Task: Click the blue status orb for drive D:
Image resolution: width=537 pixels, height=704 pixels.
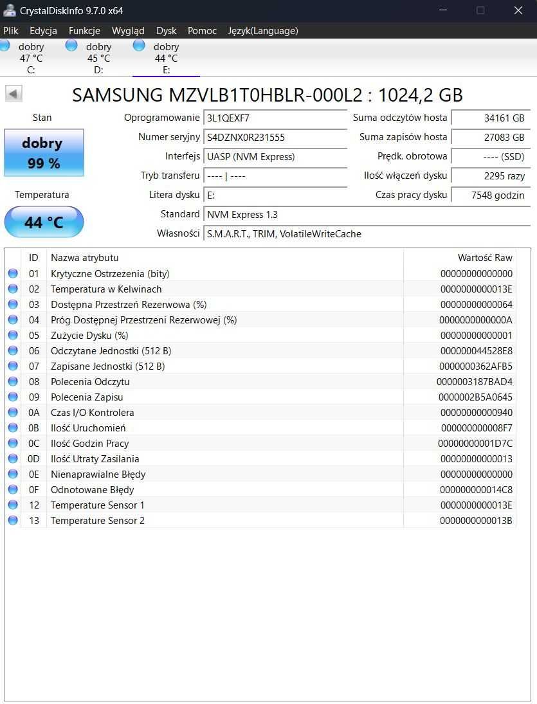Action: (71, 46)
